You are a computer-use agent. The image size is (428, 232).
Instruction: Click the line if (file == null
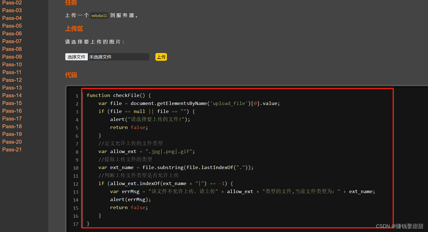click(x=147, y=111)
